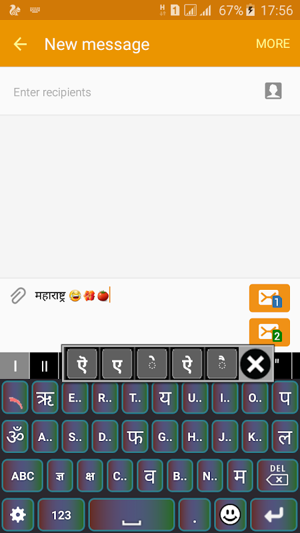Viewport: 300px width, 533px height.
Task: Tap the return arrow key
Action: 274,515
